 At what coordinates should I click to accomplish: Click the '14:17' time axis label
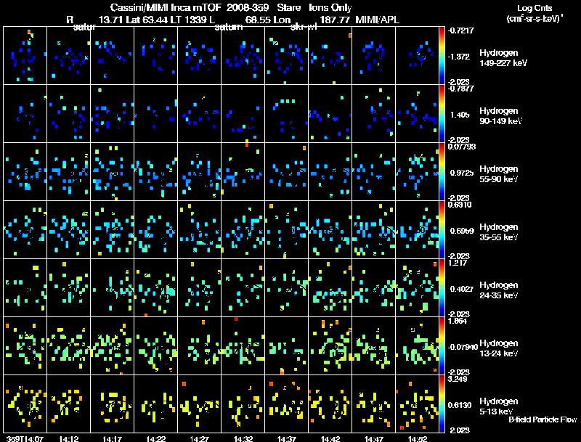113,438
